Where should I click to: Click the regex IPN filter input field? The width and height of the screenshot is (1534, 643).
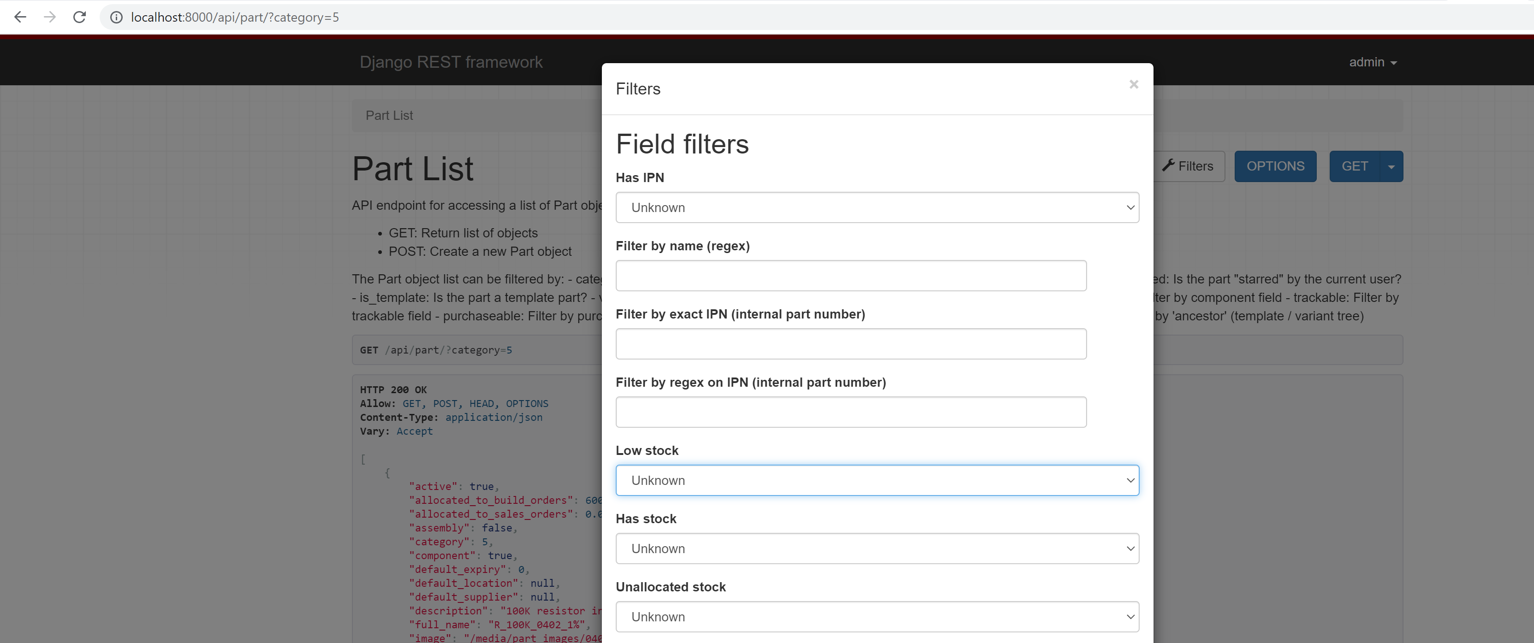click(850, 412)
